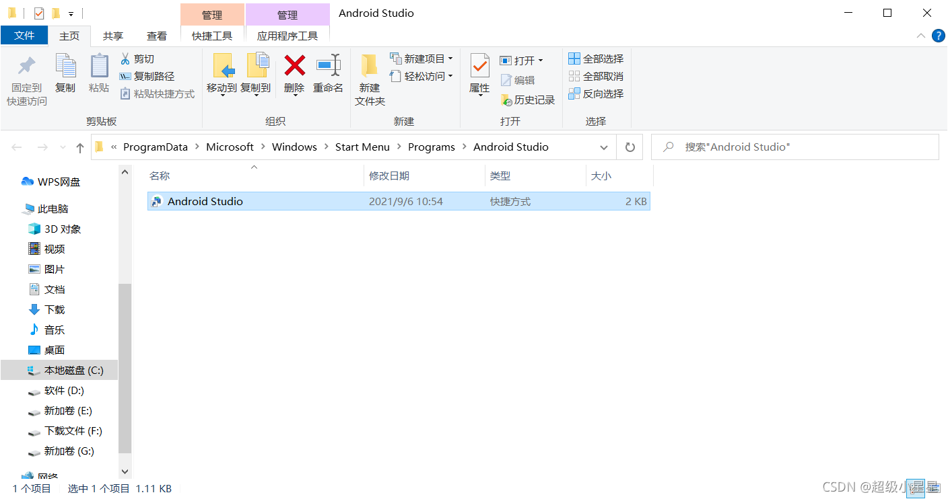Click the Properties checkmark icon
948x499 pixels.
(479, 66)
